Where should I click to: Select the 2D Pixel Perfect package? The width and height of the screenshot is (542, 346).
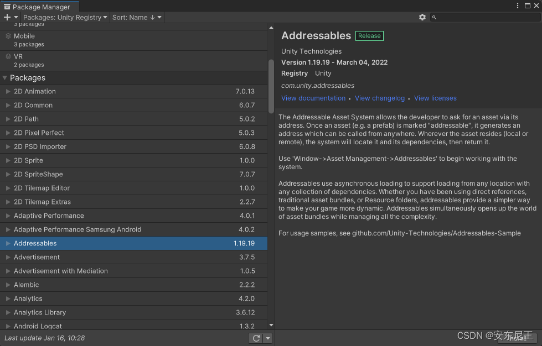click(134, 133)
